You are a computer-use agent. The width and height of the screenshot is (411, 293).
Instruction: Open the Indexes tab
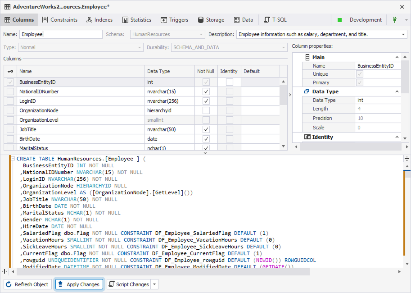(x=99, y=20)
